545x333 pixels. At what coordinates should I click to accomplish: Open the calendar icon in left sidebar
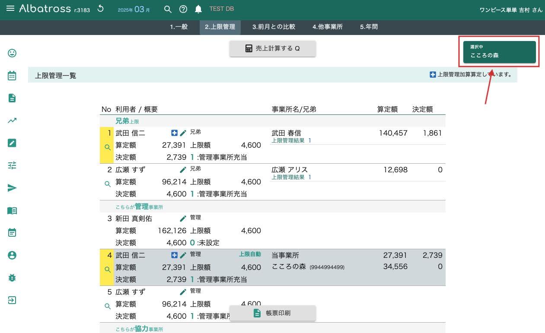12,76
